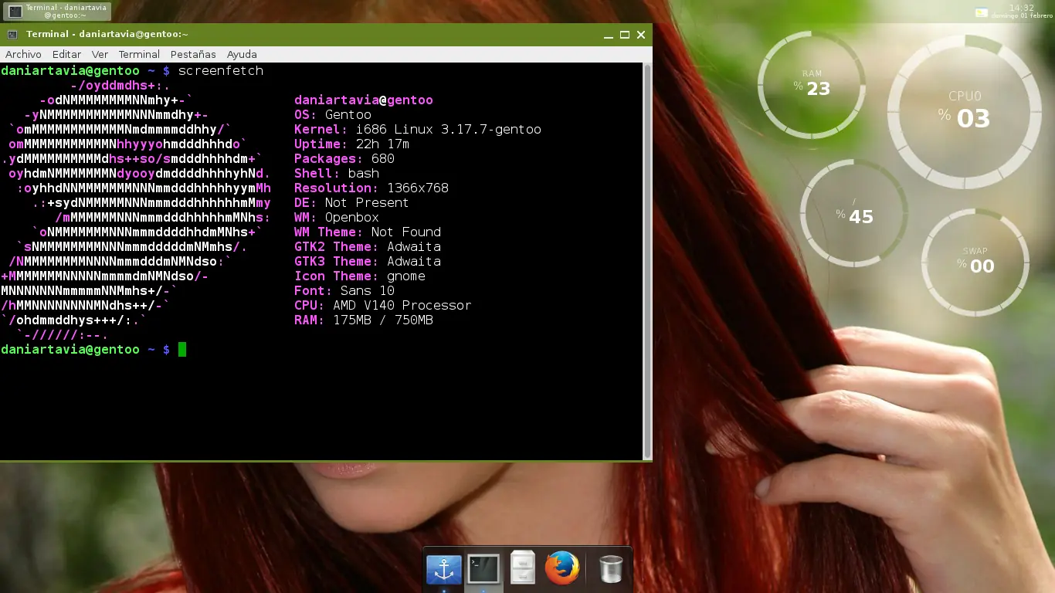Click the system tray icon beside the clock

(982, 12)
